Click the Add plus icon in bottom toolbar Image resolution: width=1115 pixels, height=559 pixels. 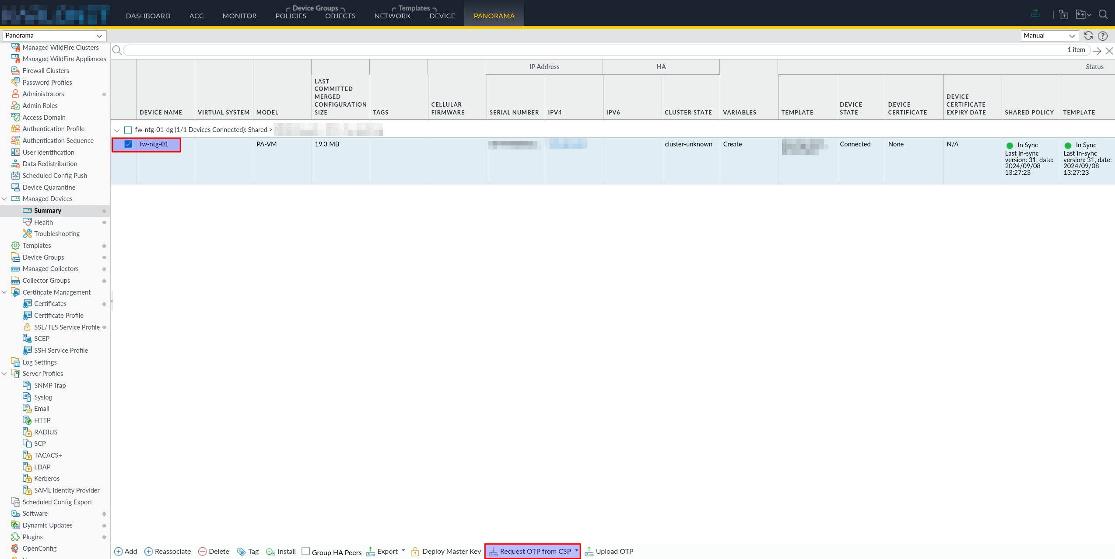tap(118, 552)
